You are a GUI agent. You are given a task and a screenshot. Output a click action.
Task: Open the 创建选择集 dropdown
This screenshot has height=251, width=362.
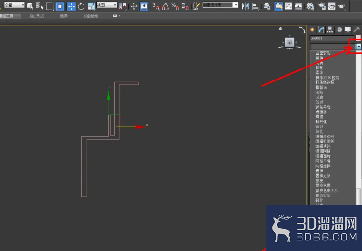coord(220,5)
